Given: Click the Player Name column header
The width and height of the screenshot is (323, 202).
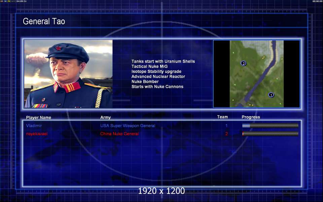Looking at the screenshot, I should [x=39, y=117].
